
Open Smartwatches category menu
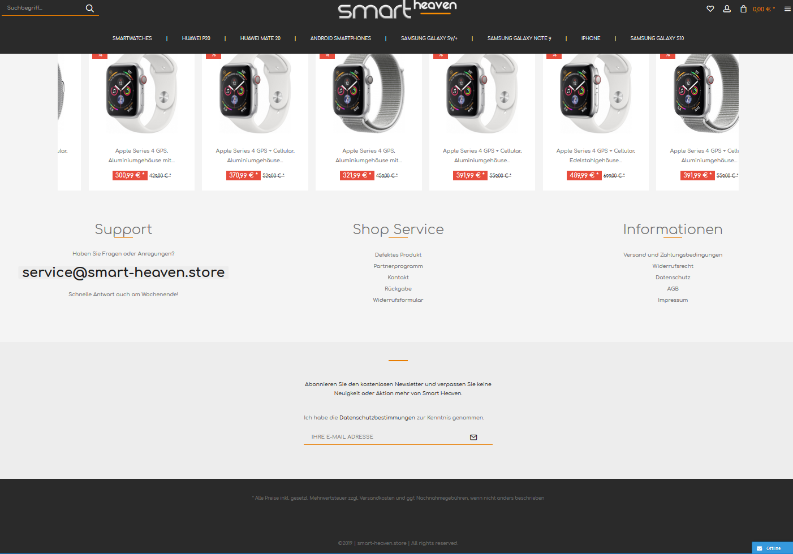(x=132, y=38)
